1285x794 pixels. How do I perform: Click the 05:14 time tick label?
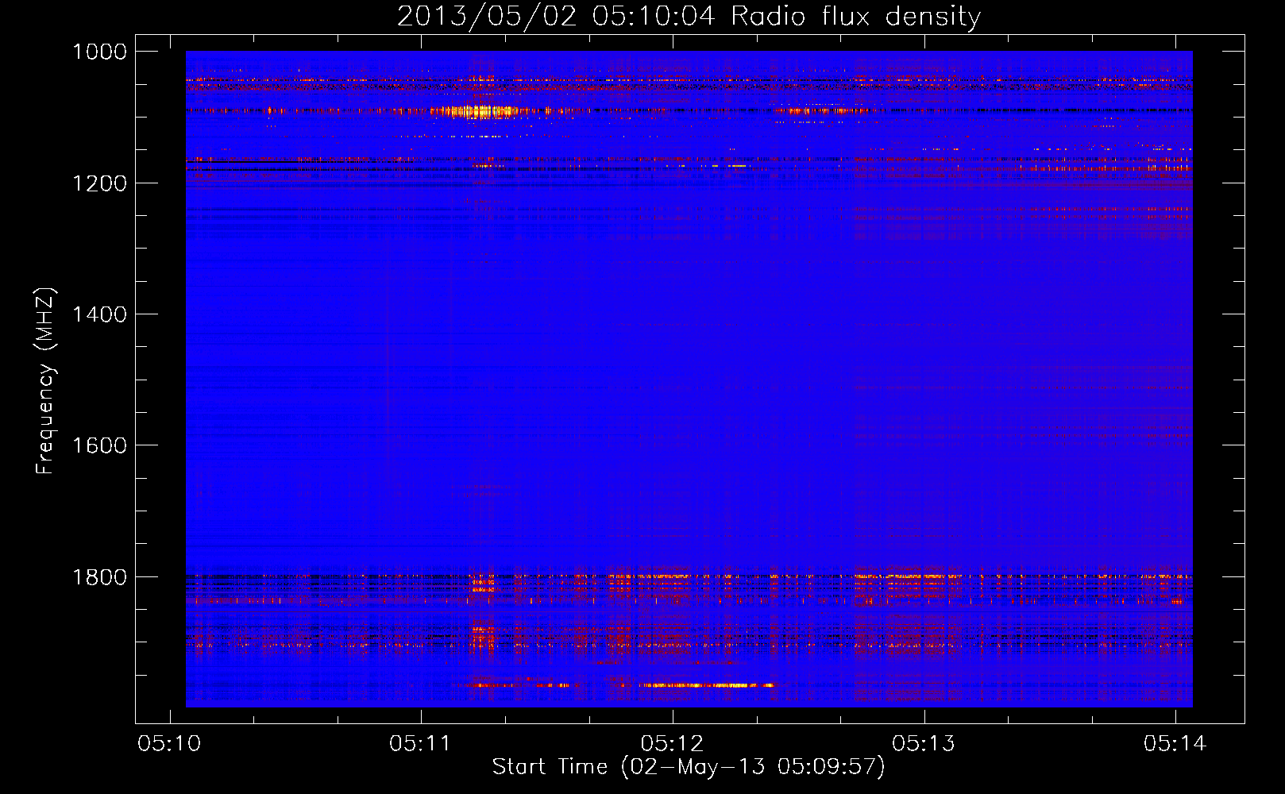tap(1175, 744)
